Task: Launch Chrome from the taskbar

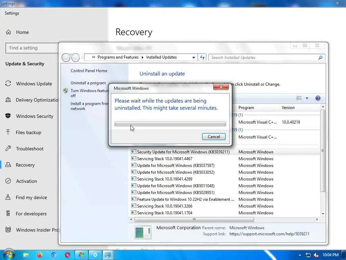Action: 54,255
